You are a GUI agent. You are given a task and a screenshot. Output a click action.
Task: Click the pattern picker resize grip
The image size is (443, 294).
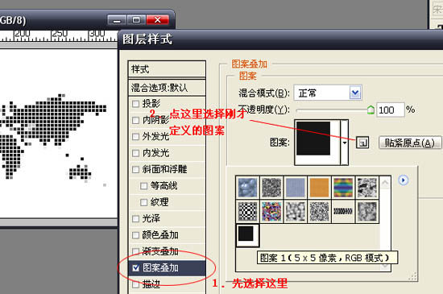click(x=412, y=276)
